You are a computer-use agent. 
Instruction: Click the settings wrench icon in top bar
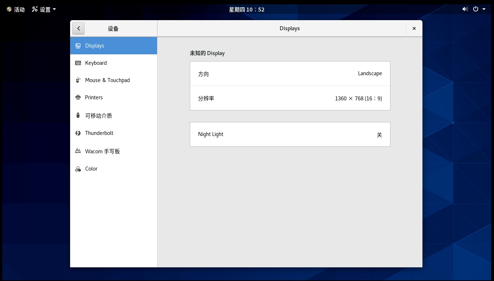pyautogui.click(x=35, y=9)
